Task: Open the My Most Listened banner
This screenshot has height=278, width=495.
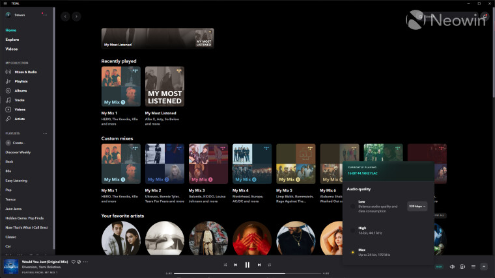Action: 158,38
